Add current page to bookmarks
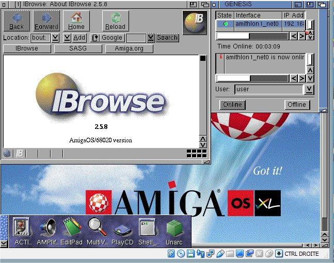Screen dimensions: 334x263 click(79, 38)
